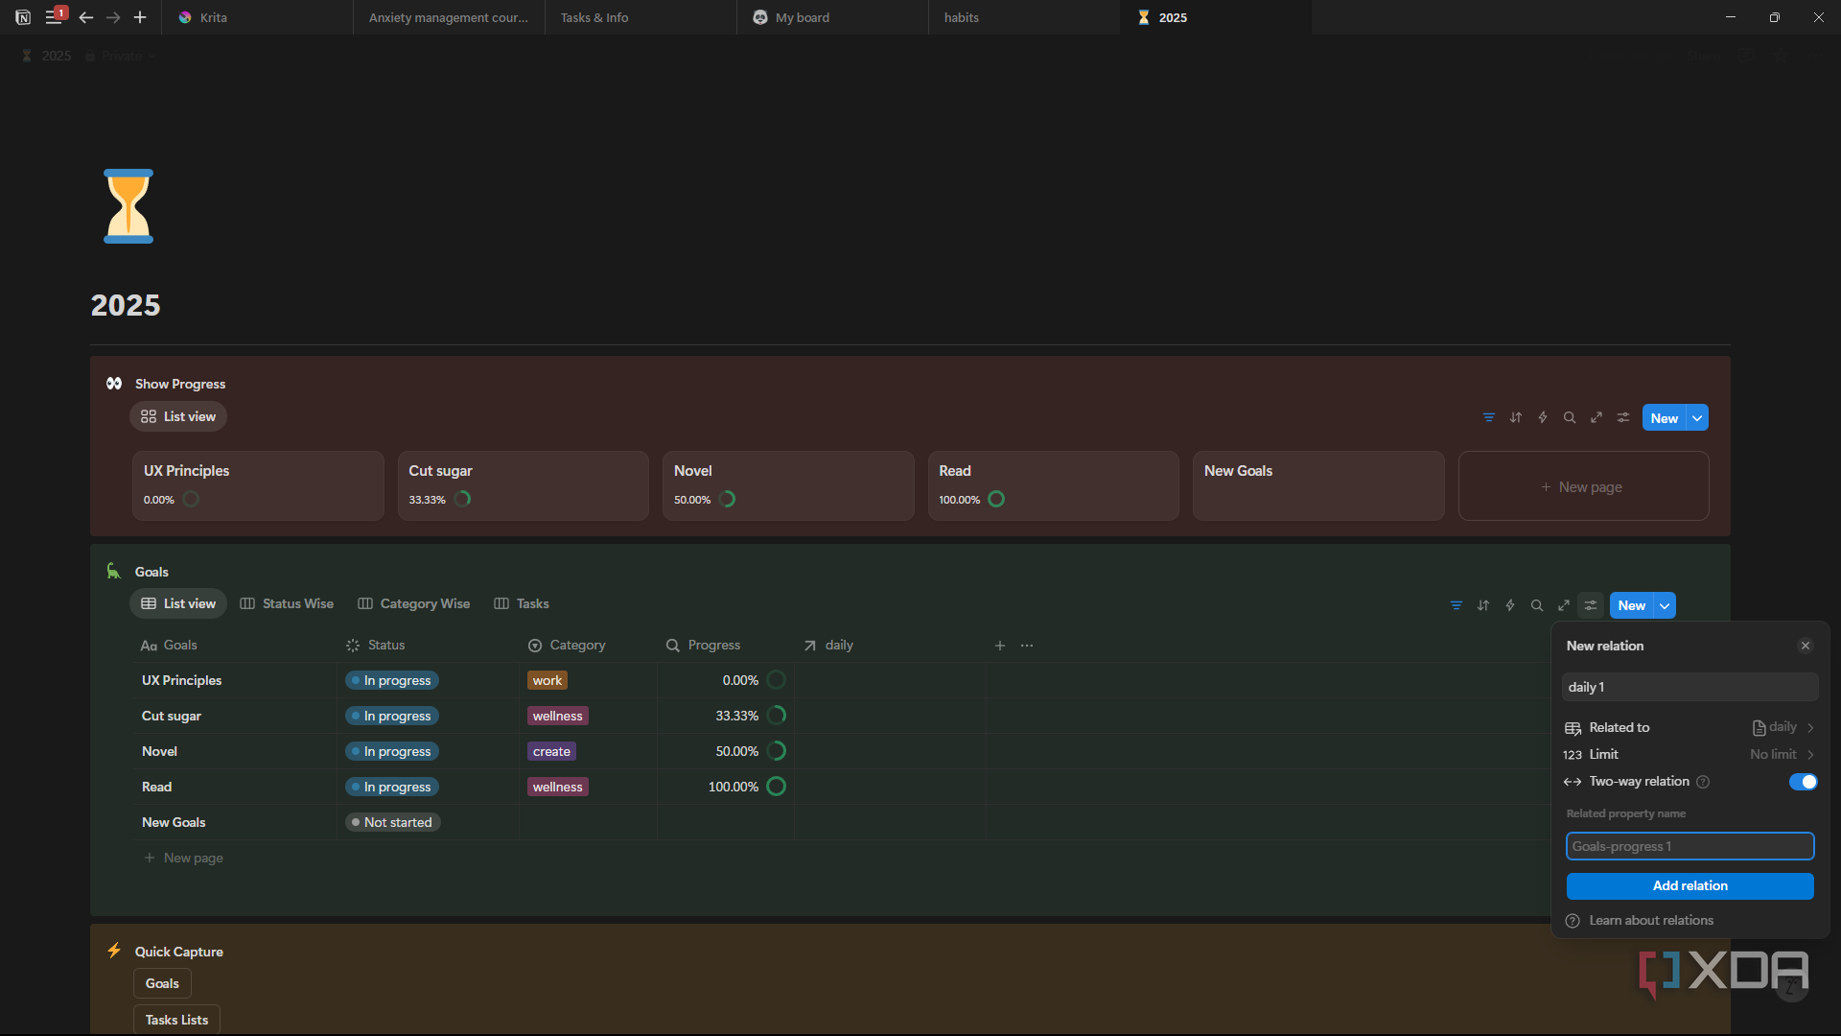Screen dimensions: 1841x1036
Task: Open the Related to daily selector
Action: pyautogui.click(x=1690, y=727)
